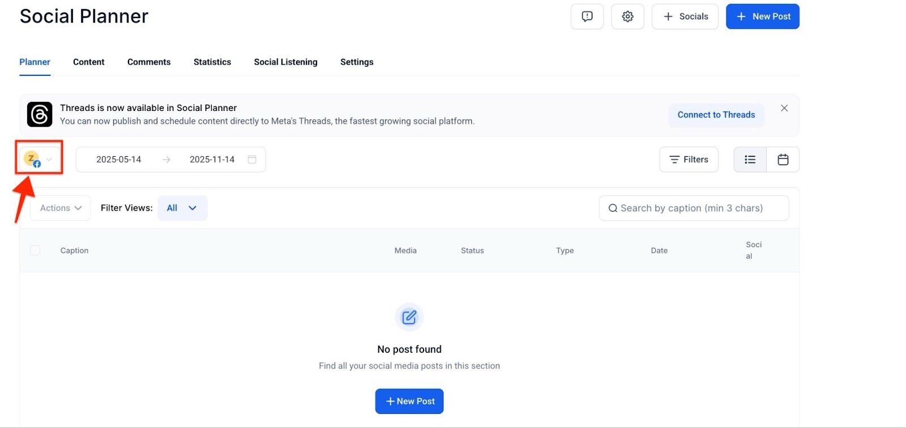
Task: Tick the select-all checkbox beside Caption
Action: click(x=35, y=250)
